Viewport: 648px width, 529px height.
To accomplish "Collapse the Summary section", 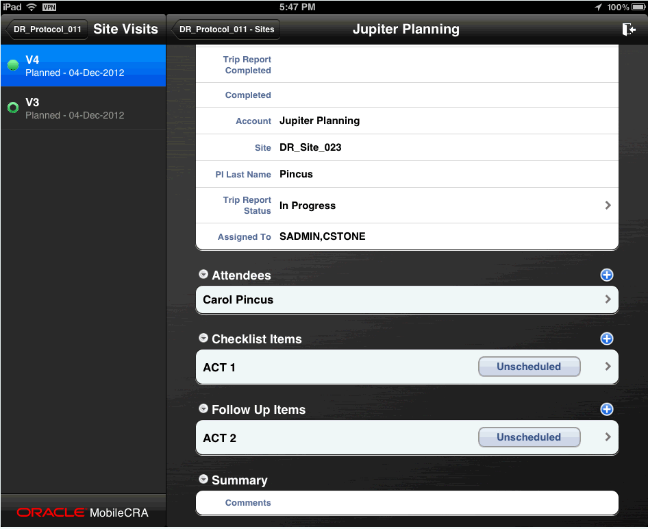I will point(203,478).
